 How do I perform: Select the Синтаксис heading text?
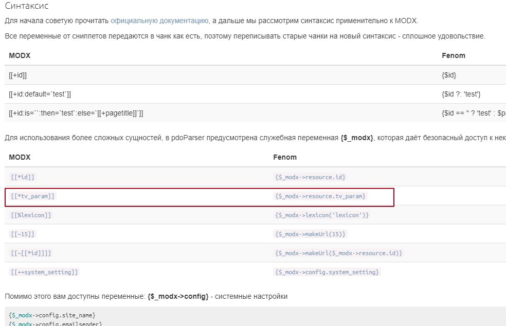(x=27, y=6)
